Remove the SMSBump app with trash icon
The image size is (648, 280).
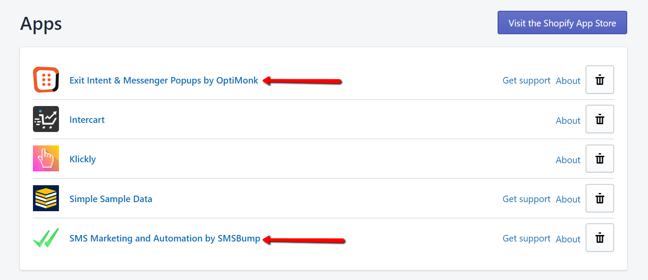tap(600, 238)
